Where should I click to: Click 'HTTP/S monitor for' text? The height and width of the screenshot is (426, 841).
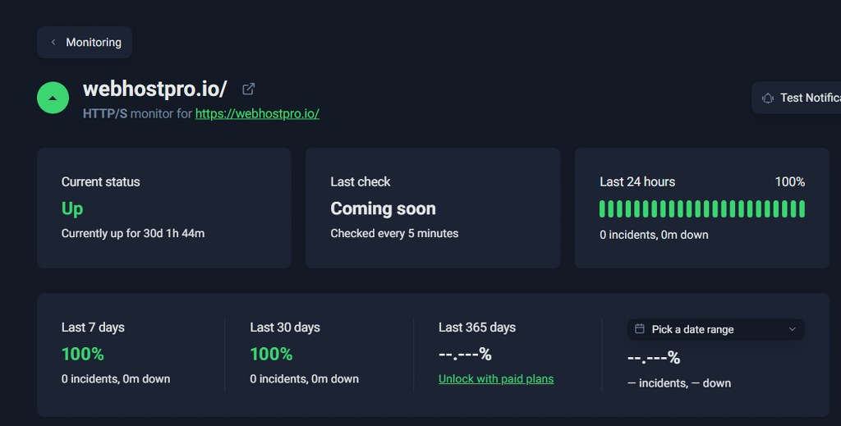(x=137, y=113)
